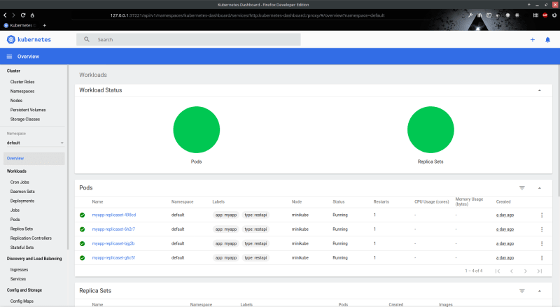The width and height of the screenshot is (560, 307).
Task: Go to last page of Pods
Action: tap(540, 271)
